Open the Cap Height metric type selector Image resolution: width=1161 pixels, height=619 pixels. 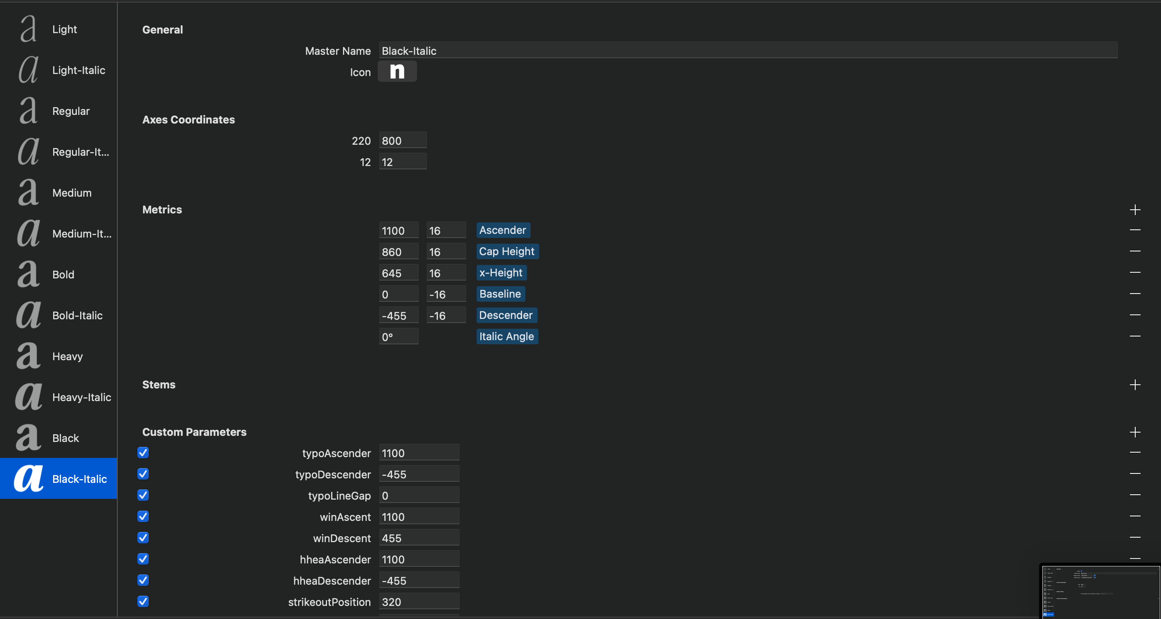[507, 251]
